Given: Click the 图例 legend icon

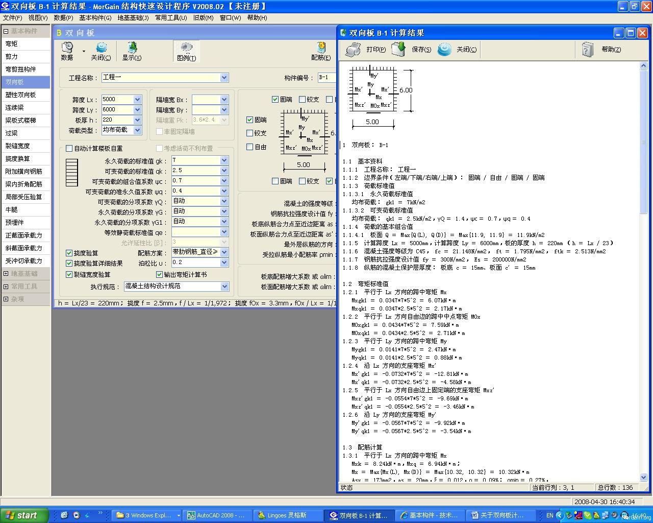Looking at the screenshot, I should pyautogui.click(x=186, y=47).
